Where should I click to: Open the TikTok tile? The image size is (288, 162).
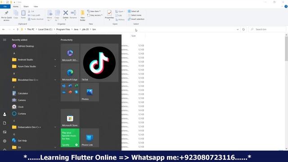99,63
